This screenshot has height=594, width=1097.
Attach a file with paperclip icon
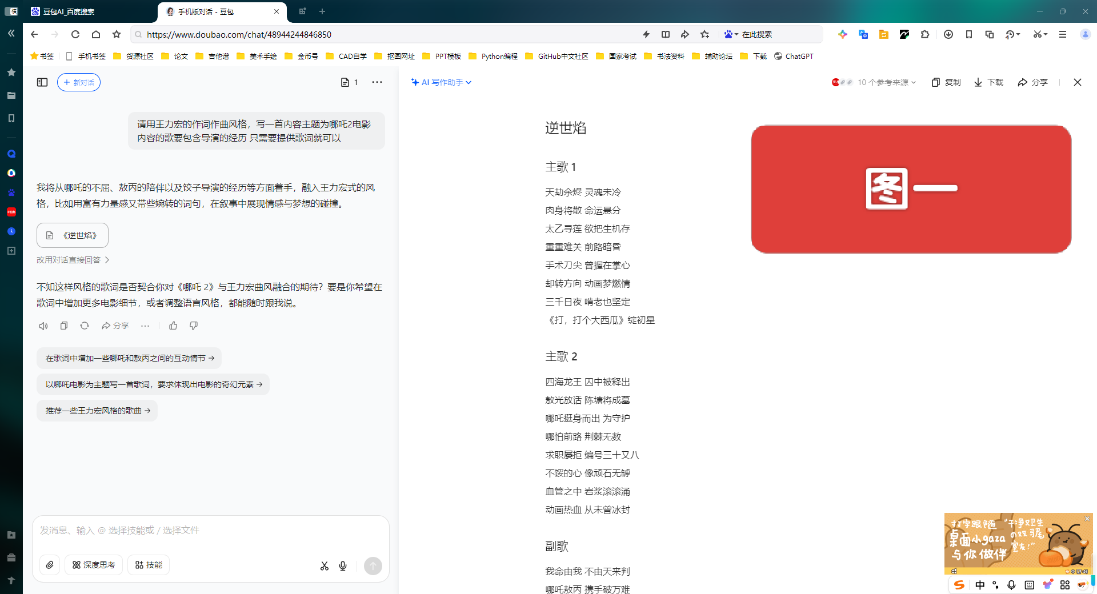tap(50, 565)
